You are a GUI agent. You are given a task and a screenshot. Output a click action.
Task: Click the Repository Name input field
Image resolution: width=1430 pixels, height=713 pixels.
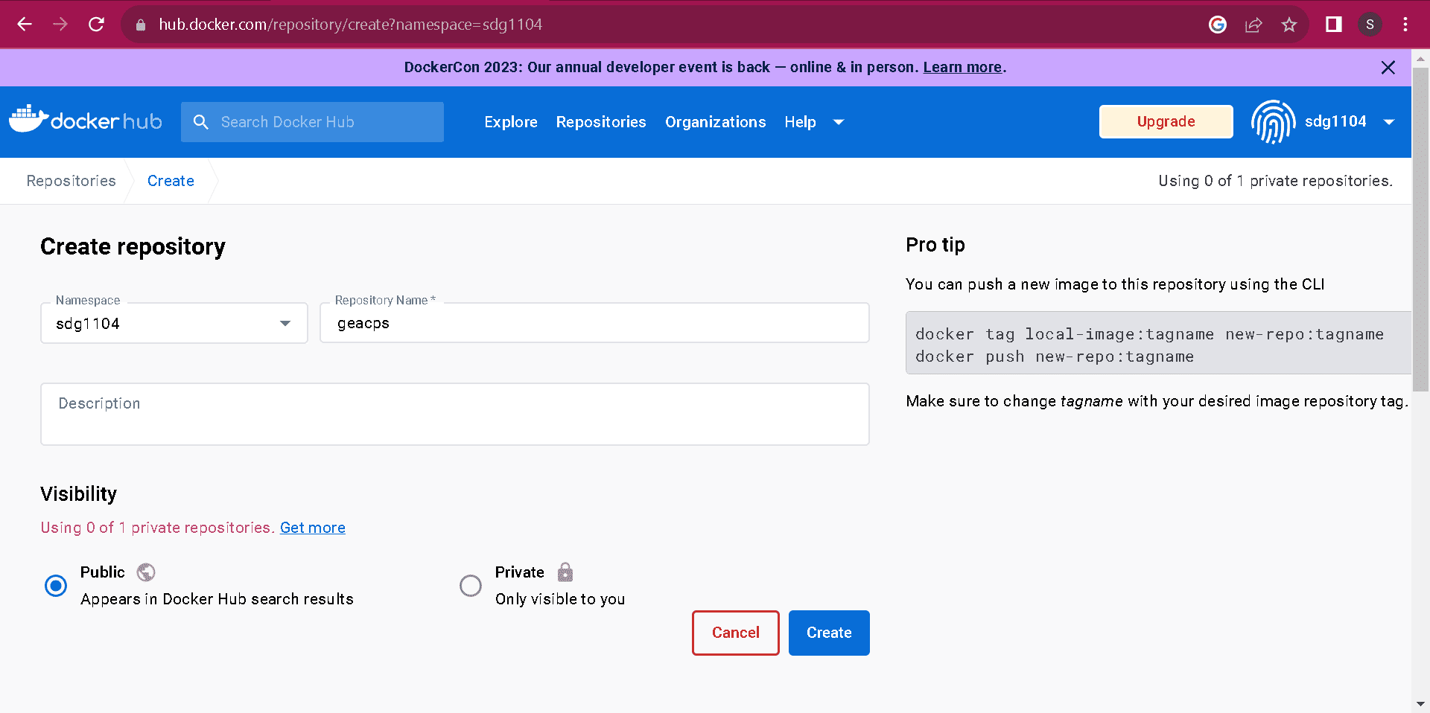point(594,323)
